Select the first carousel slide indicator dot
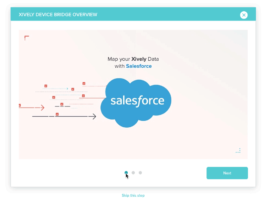The image size is (266, 199). pos(126,172)
